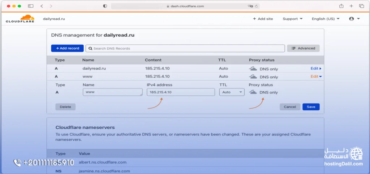Image resolution: width=370 pixels, height=174 pixels.
Task: Click the IPv4 address input field
Action: click(181, 92)
